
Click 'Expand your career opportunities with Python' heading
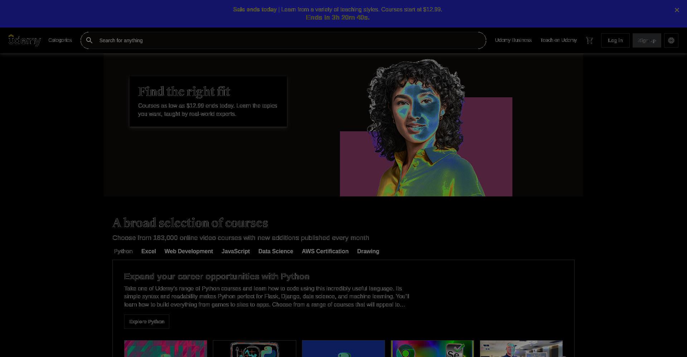[217, 277]
